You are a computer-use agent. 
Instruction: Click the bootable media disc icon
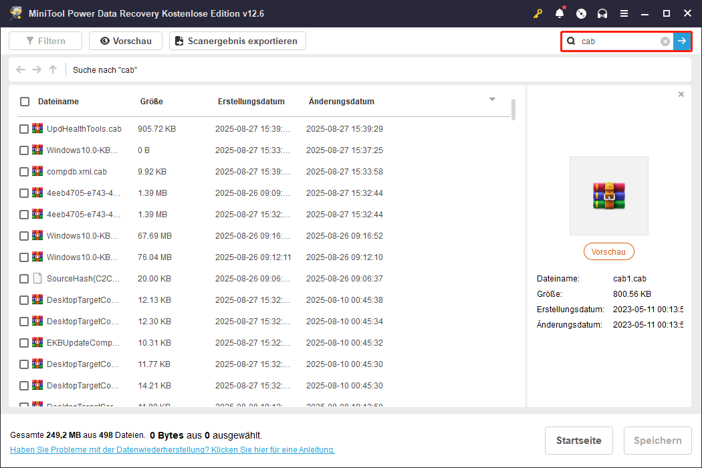[581, 14]
